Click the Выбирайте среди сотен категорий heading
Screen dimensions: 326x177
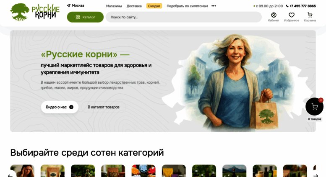click(87, 153)
